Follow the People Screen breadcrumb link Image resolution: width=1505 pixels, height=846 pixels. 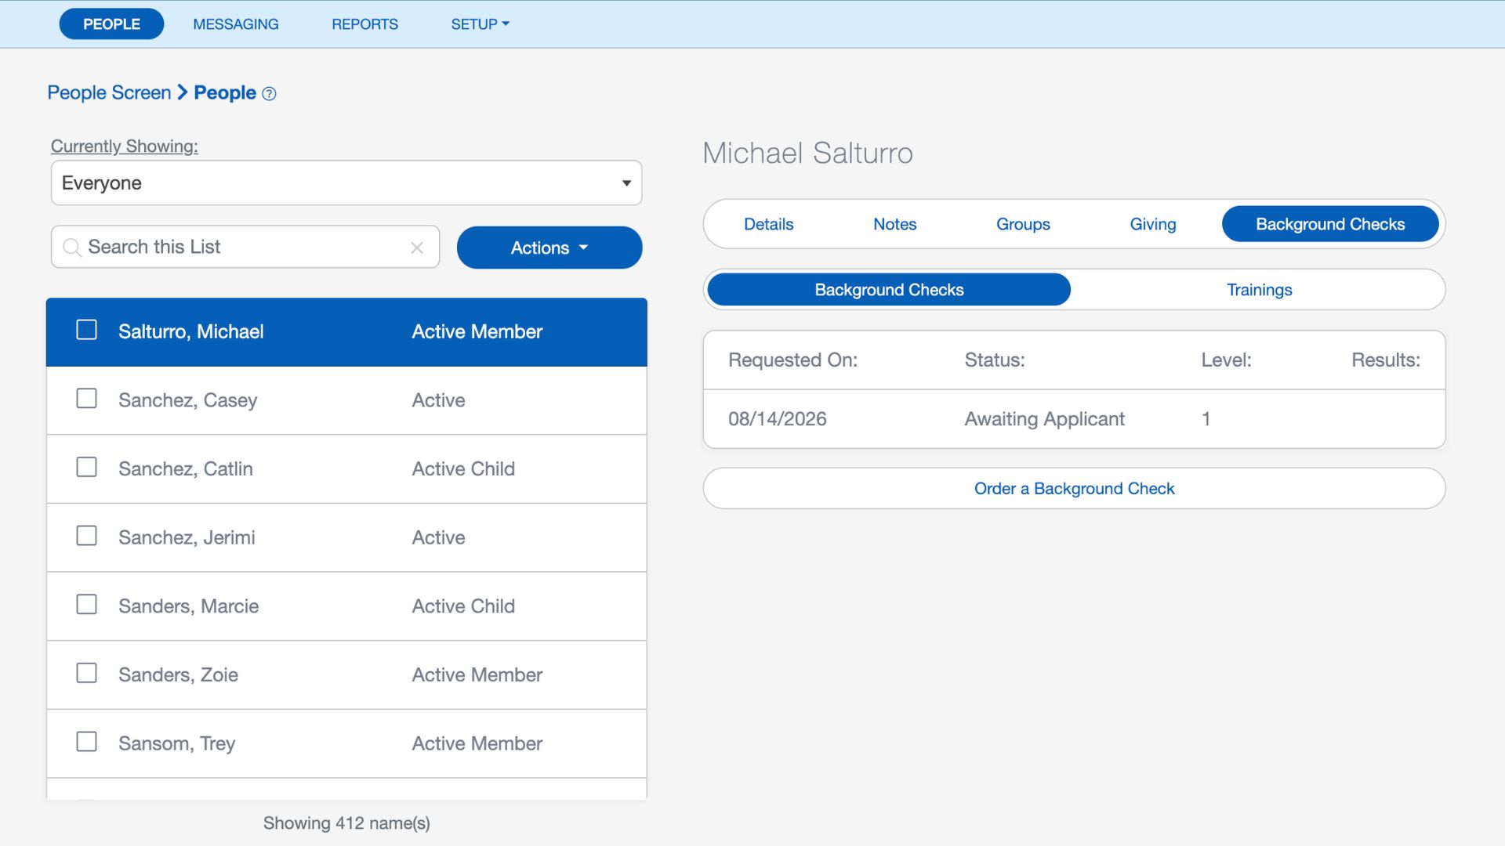tap(109, 92)
